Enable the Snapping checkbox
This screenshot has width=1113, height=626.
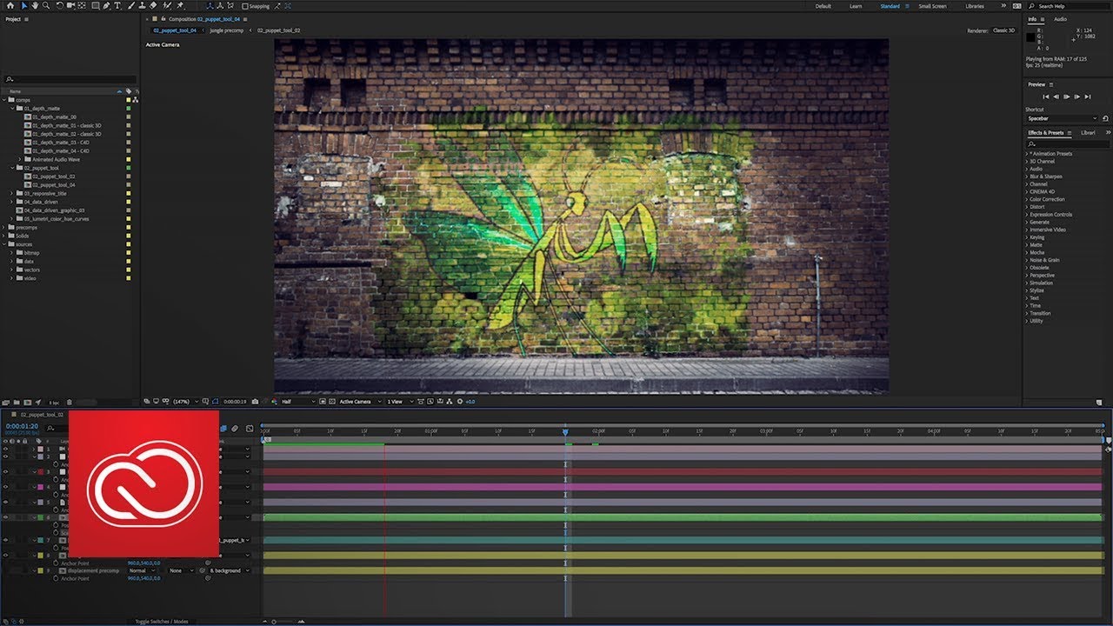(x=245, y=5)
